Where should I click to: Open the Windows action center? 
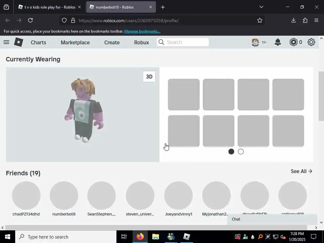tap(314, 237)
